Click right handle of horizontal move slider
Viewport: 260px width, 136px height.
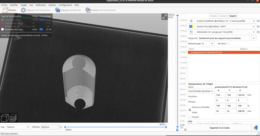[166, 127]
